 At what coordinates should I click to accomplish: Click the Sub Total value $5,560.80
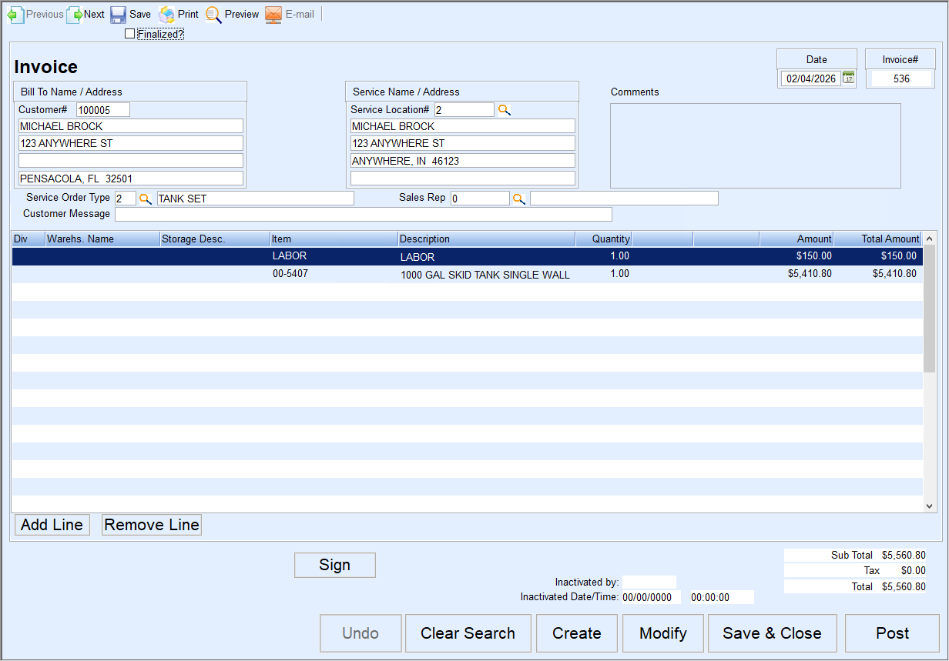904,555
